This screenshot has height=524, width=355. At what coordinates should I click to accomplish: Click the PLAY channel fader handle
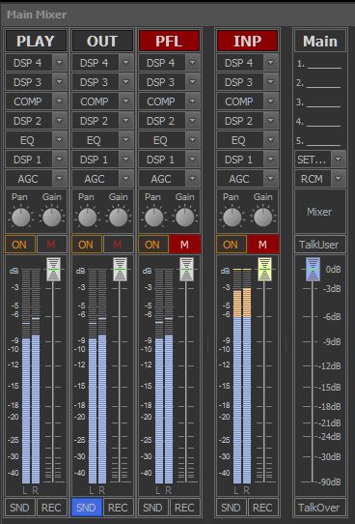point(53,269)
